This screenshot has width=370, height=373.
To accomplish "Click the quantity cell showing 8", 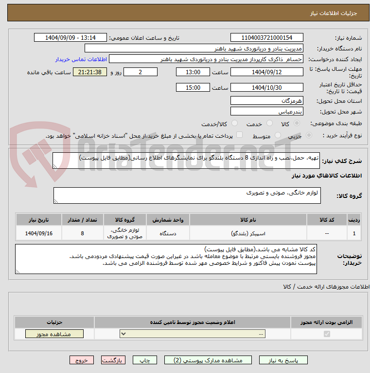I will click(83, 233).
